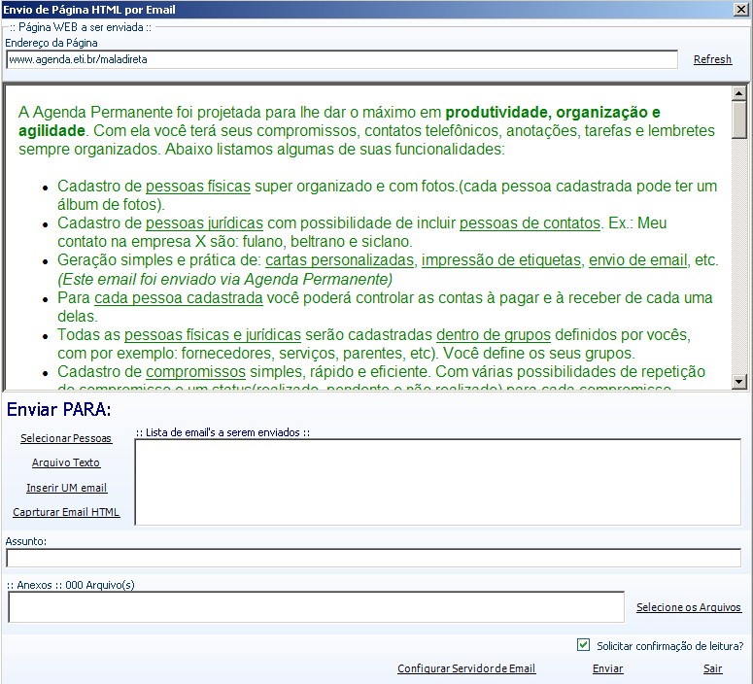
Task: Click the Enviar PARA heading
Action: click(58, 409)
